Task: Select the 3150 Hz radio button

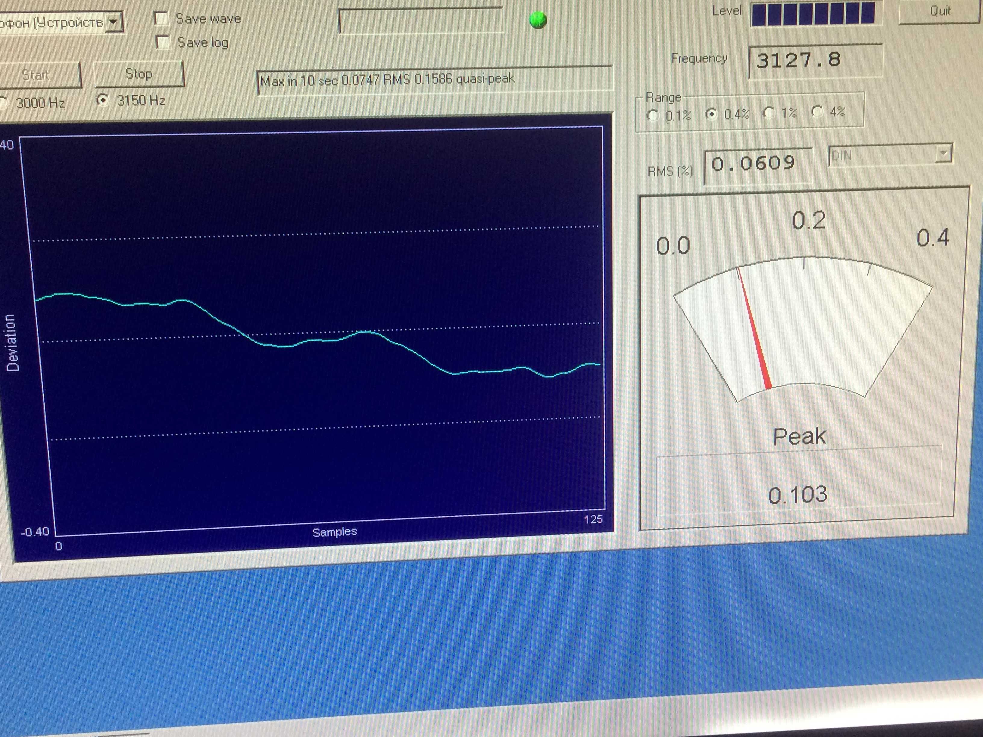Action: (103, 100)
